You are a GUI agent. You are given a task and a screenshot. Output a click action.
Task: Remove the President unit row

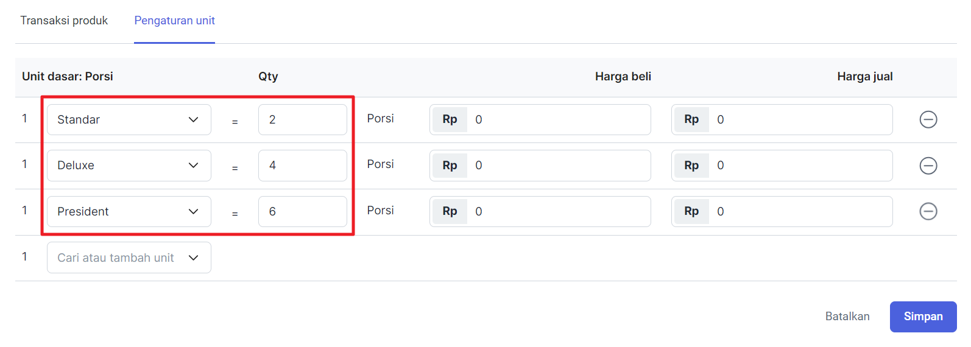point(928,211)
